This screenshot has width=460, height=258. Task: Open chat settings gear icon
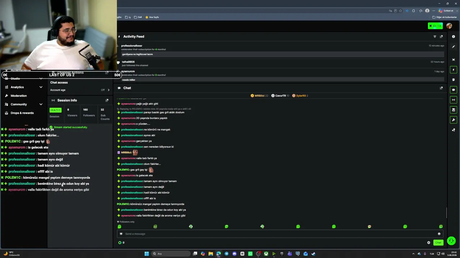tap(429, 243)
